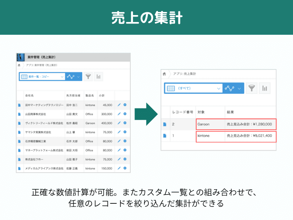Go home via アプリ: 売上集計 home icon
The image size is (293, 220).
pos(164,74)
